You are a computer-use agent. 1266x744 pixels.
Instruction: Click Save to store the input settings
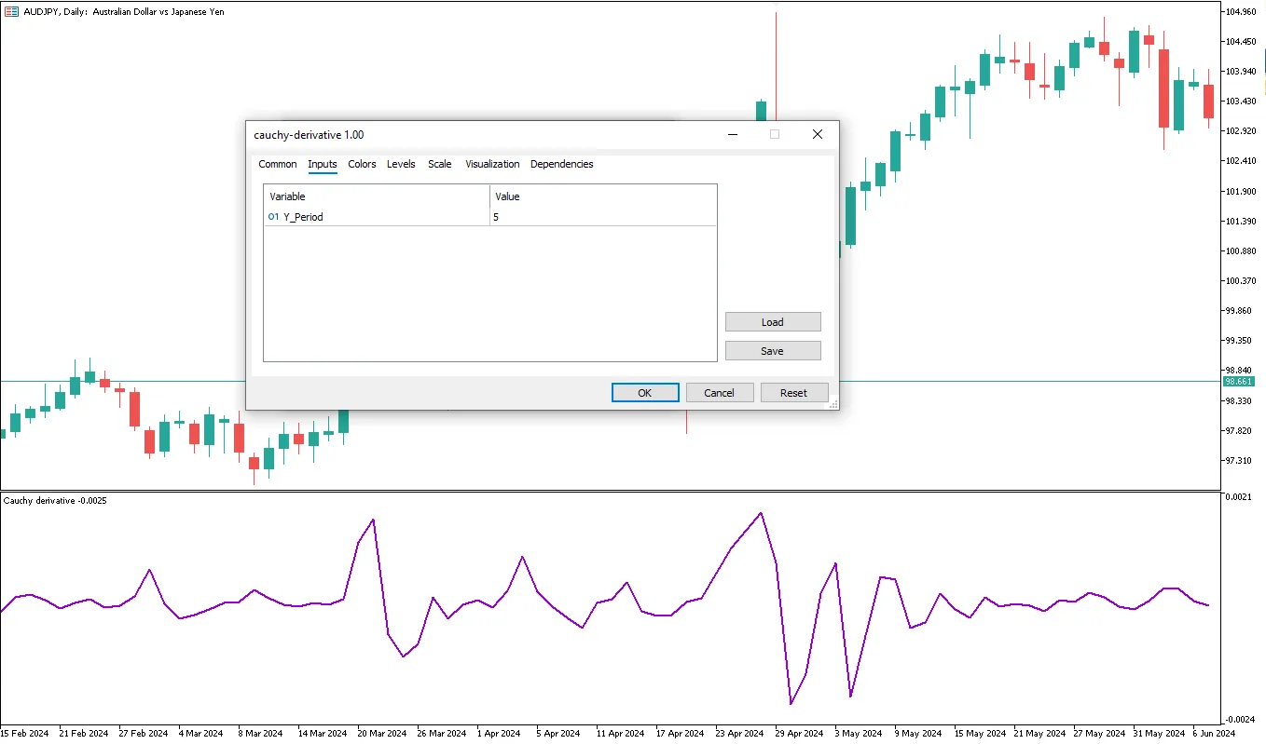pos(772,351)
